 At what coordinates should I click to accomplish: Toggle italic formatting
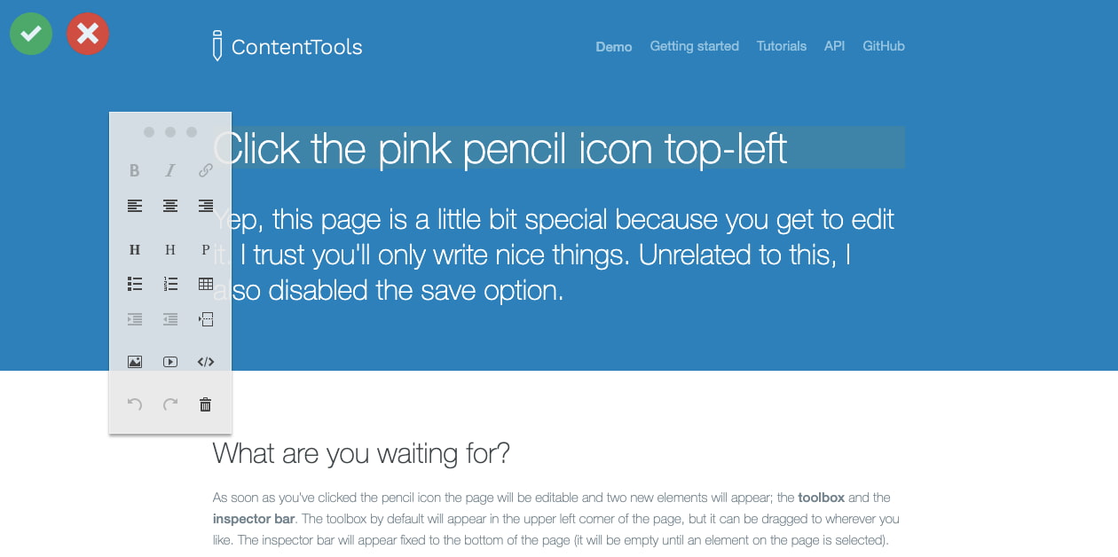point(170,170)
